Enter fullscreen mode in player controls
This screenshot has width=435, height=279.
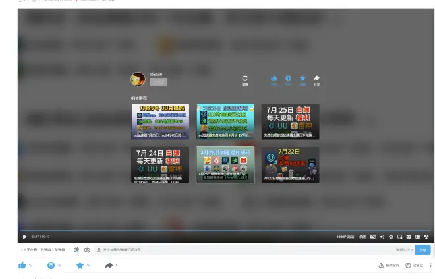[426, 237]
